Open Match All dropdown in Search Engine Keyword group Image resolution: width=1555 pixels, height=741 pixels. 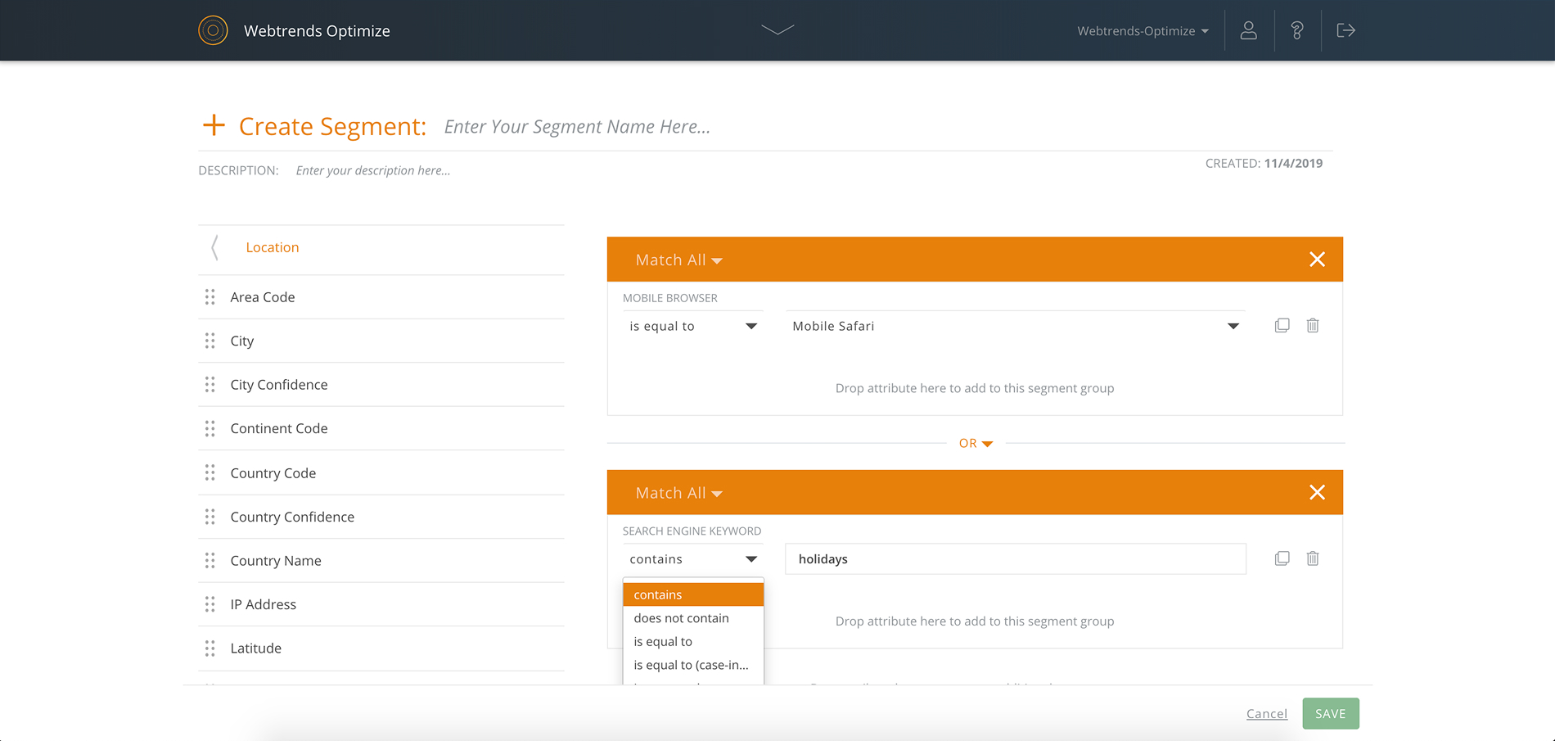click(x=678, y=493)
